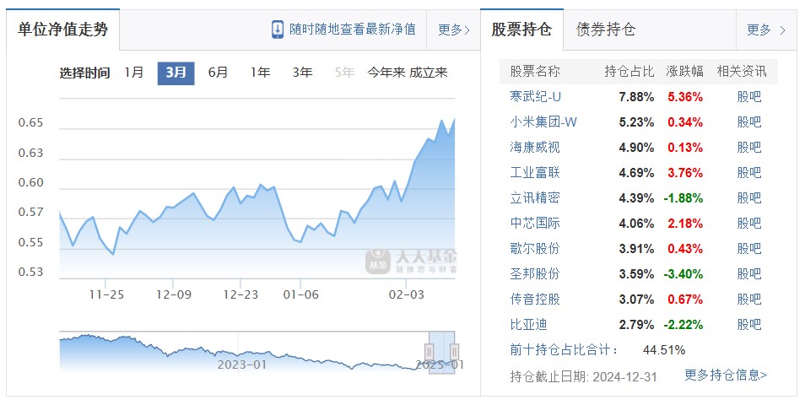Select the 股票持仓 tab
Image resolution: width=805 pixels, height=405 pixels.
(521, 30)
